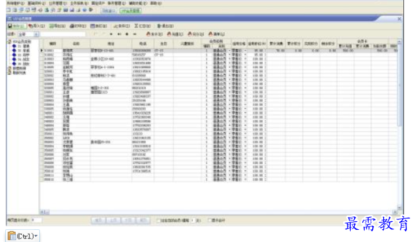
Task: Open member type dropdown in selected first row
Action: coord(230,50)
